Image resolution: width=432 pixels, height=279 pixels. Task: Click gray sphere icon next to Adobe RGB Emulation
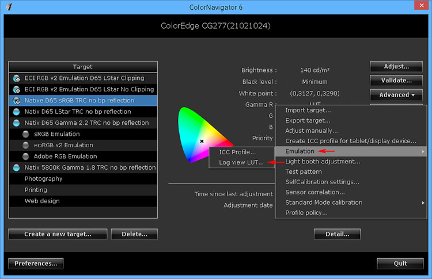coord(25,156)
